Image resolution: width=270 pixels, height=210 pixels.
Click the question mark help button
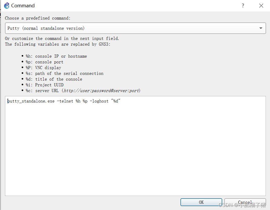pos(243,5)
